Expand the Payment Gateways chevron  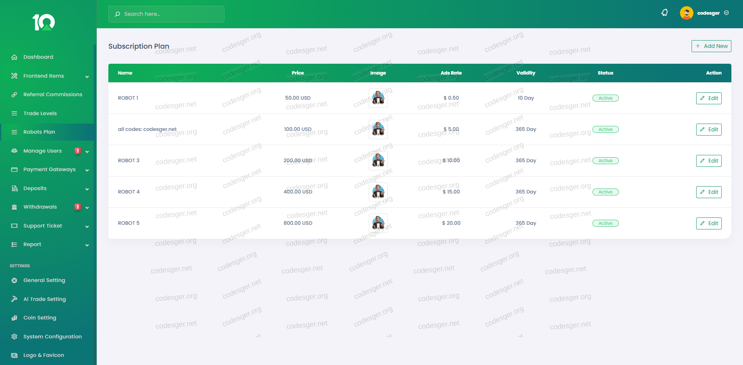pos(87,170)
